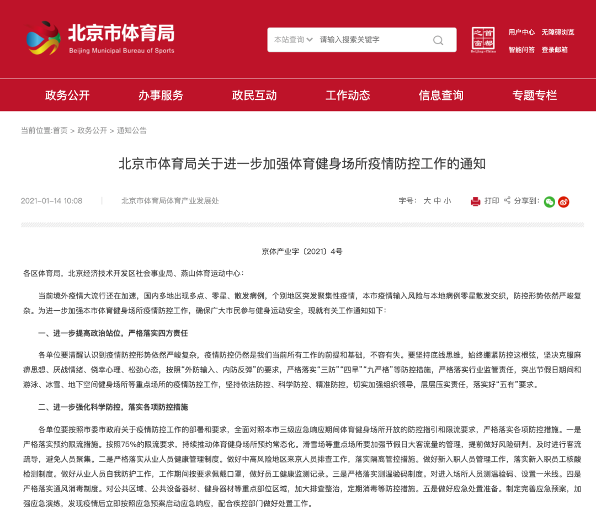Click the Beijing Municipal Bureau of Sports logo

click(43, 38)
